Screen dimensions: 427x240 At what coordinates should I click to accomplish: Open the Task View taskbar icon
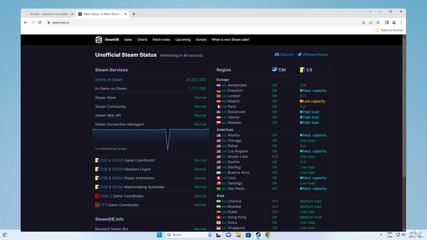219,235
